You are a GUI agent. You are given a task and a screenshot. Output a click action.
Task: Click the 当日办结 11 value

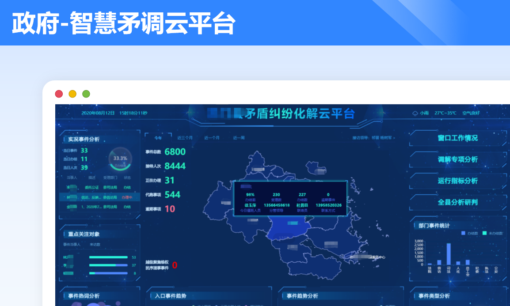coord(84,159)
